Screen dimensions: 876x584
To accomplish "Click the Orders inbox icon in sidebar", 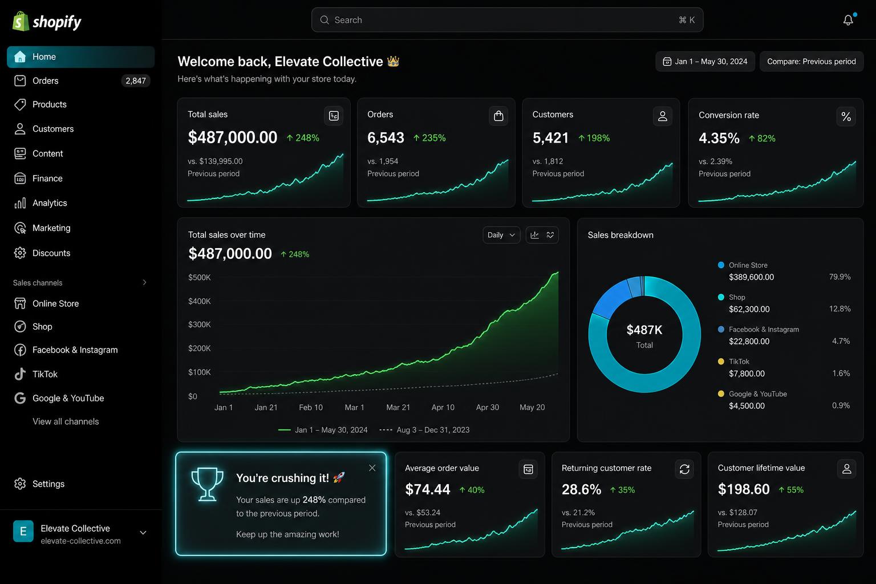I will click(20, 80).
